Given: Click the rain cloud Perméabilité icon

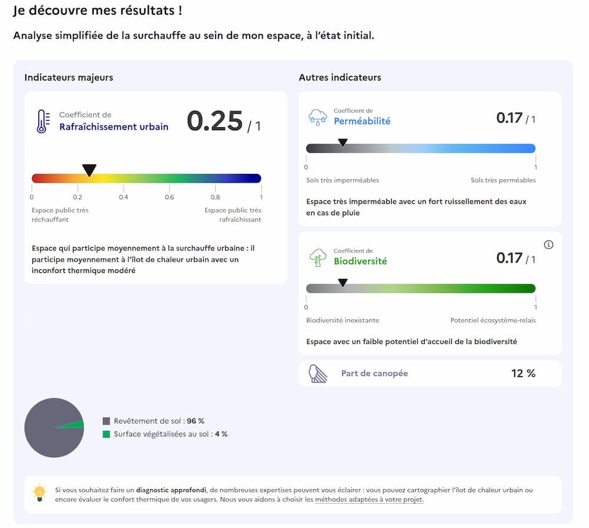Looking at the screenshot, I should 318,116.
